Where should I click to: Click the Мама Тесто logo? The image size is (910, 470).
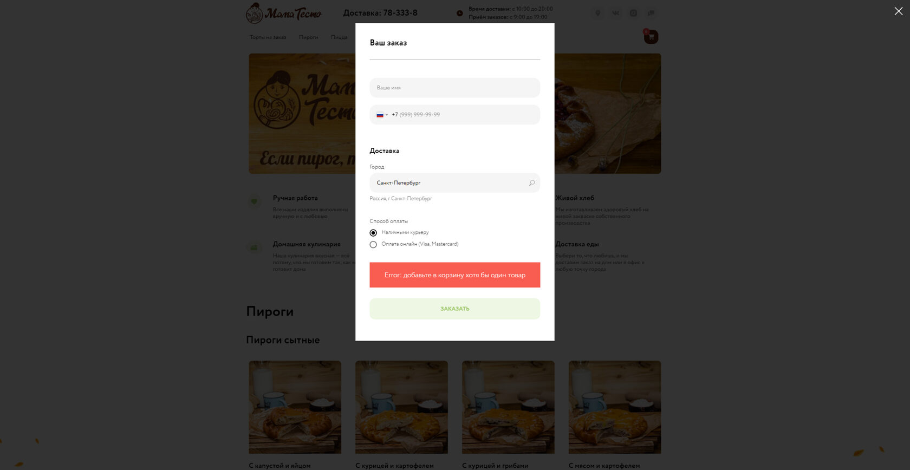[x=284, y=13]
